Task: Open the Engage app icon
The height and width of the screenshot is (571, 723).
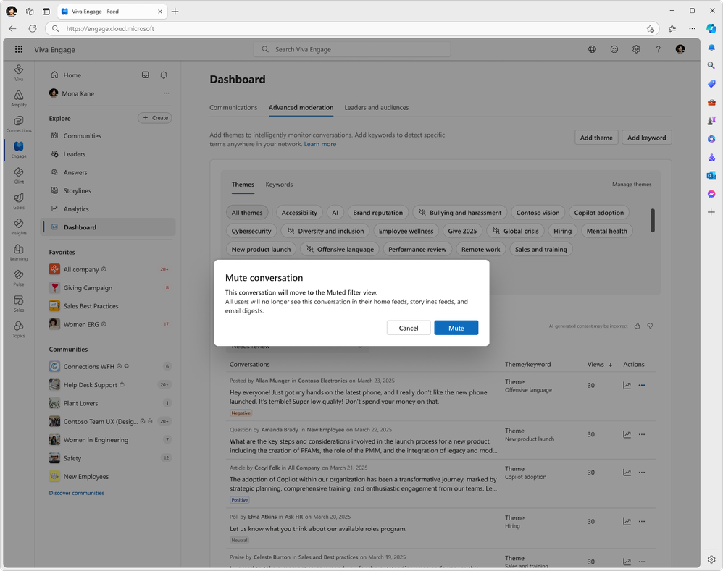Action: coord(18,149)
